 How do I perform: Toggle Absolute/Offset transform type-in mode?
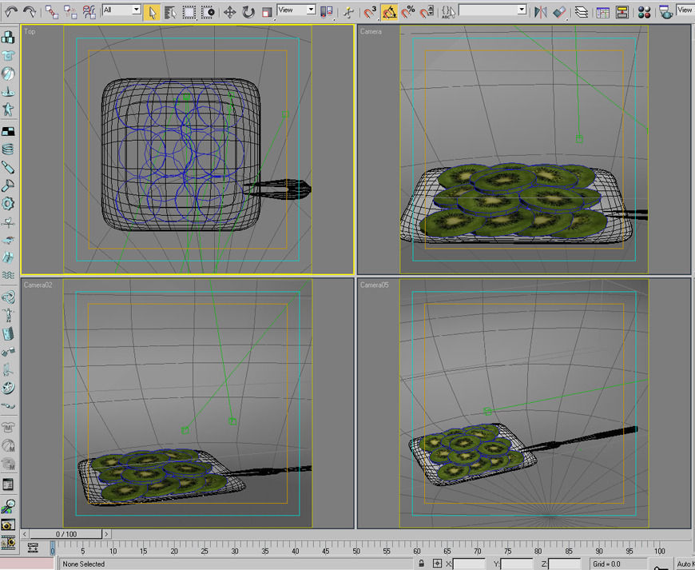437,564
